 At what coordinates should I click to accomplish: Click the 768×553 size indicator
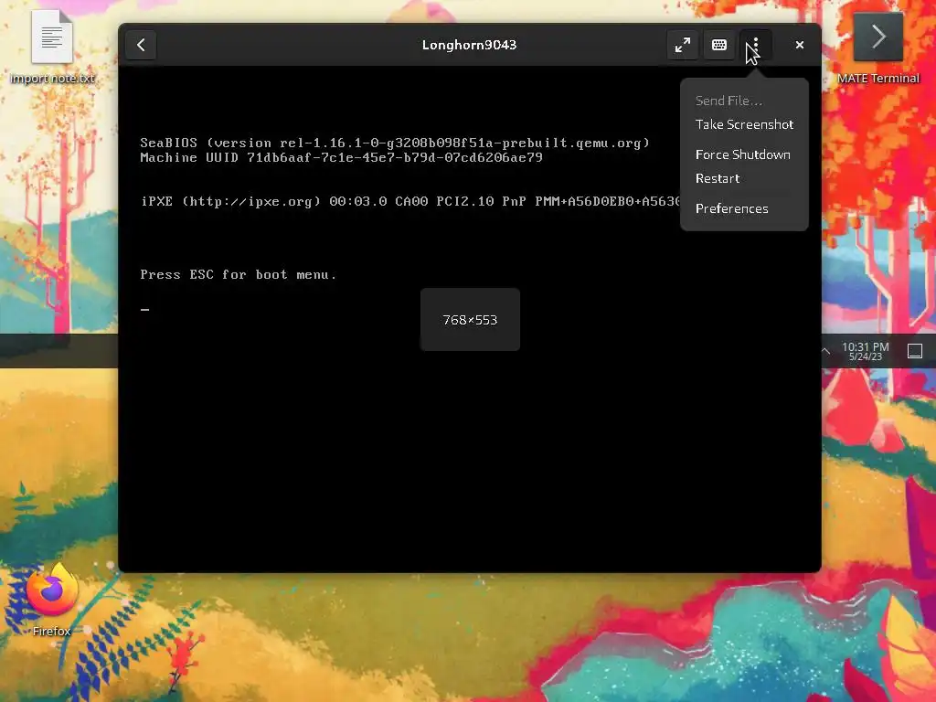click(470, 319)
